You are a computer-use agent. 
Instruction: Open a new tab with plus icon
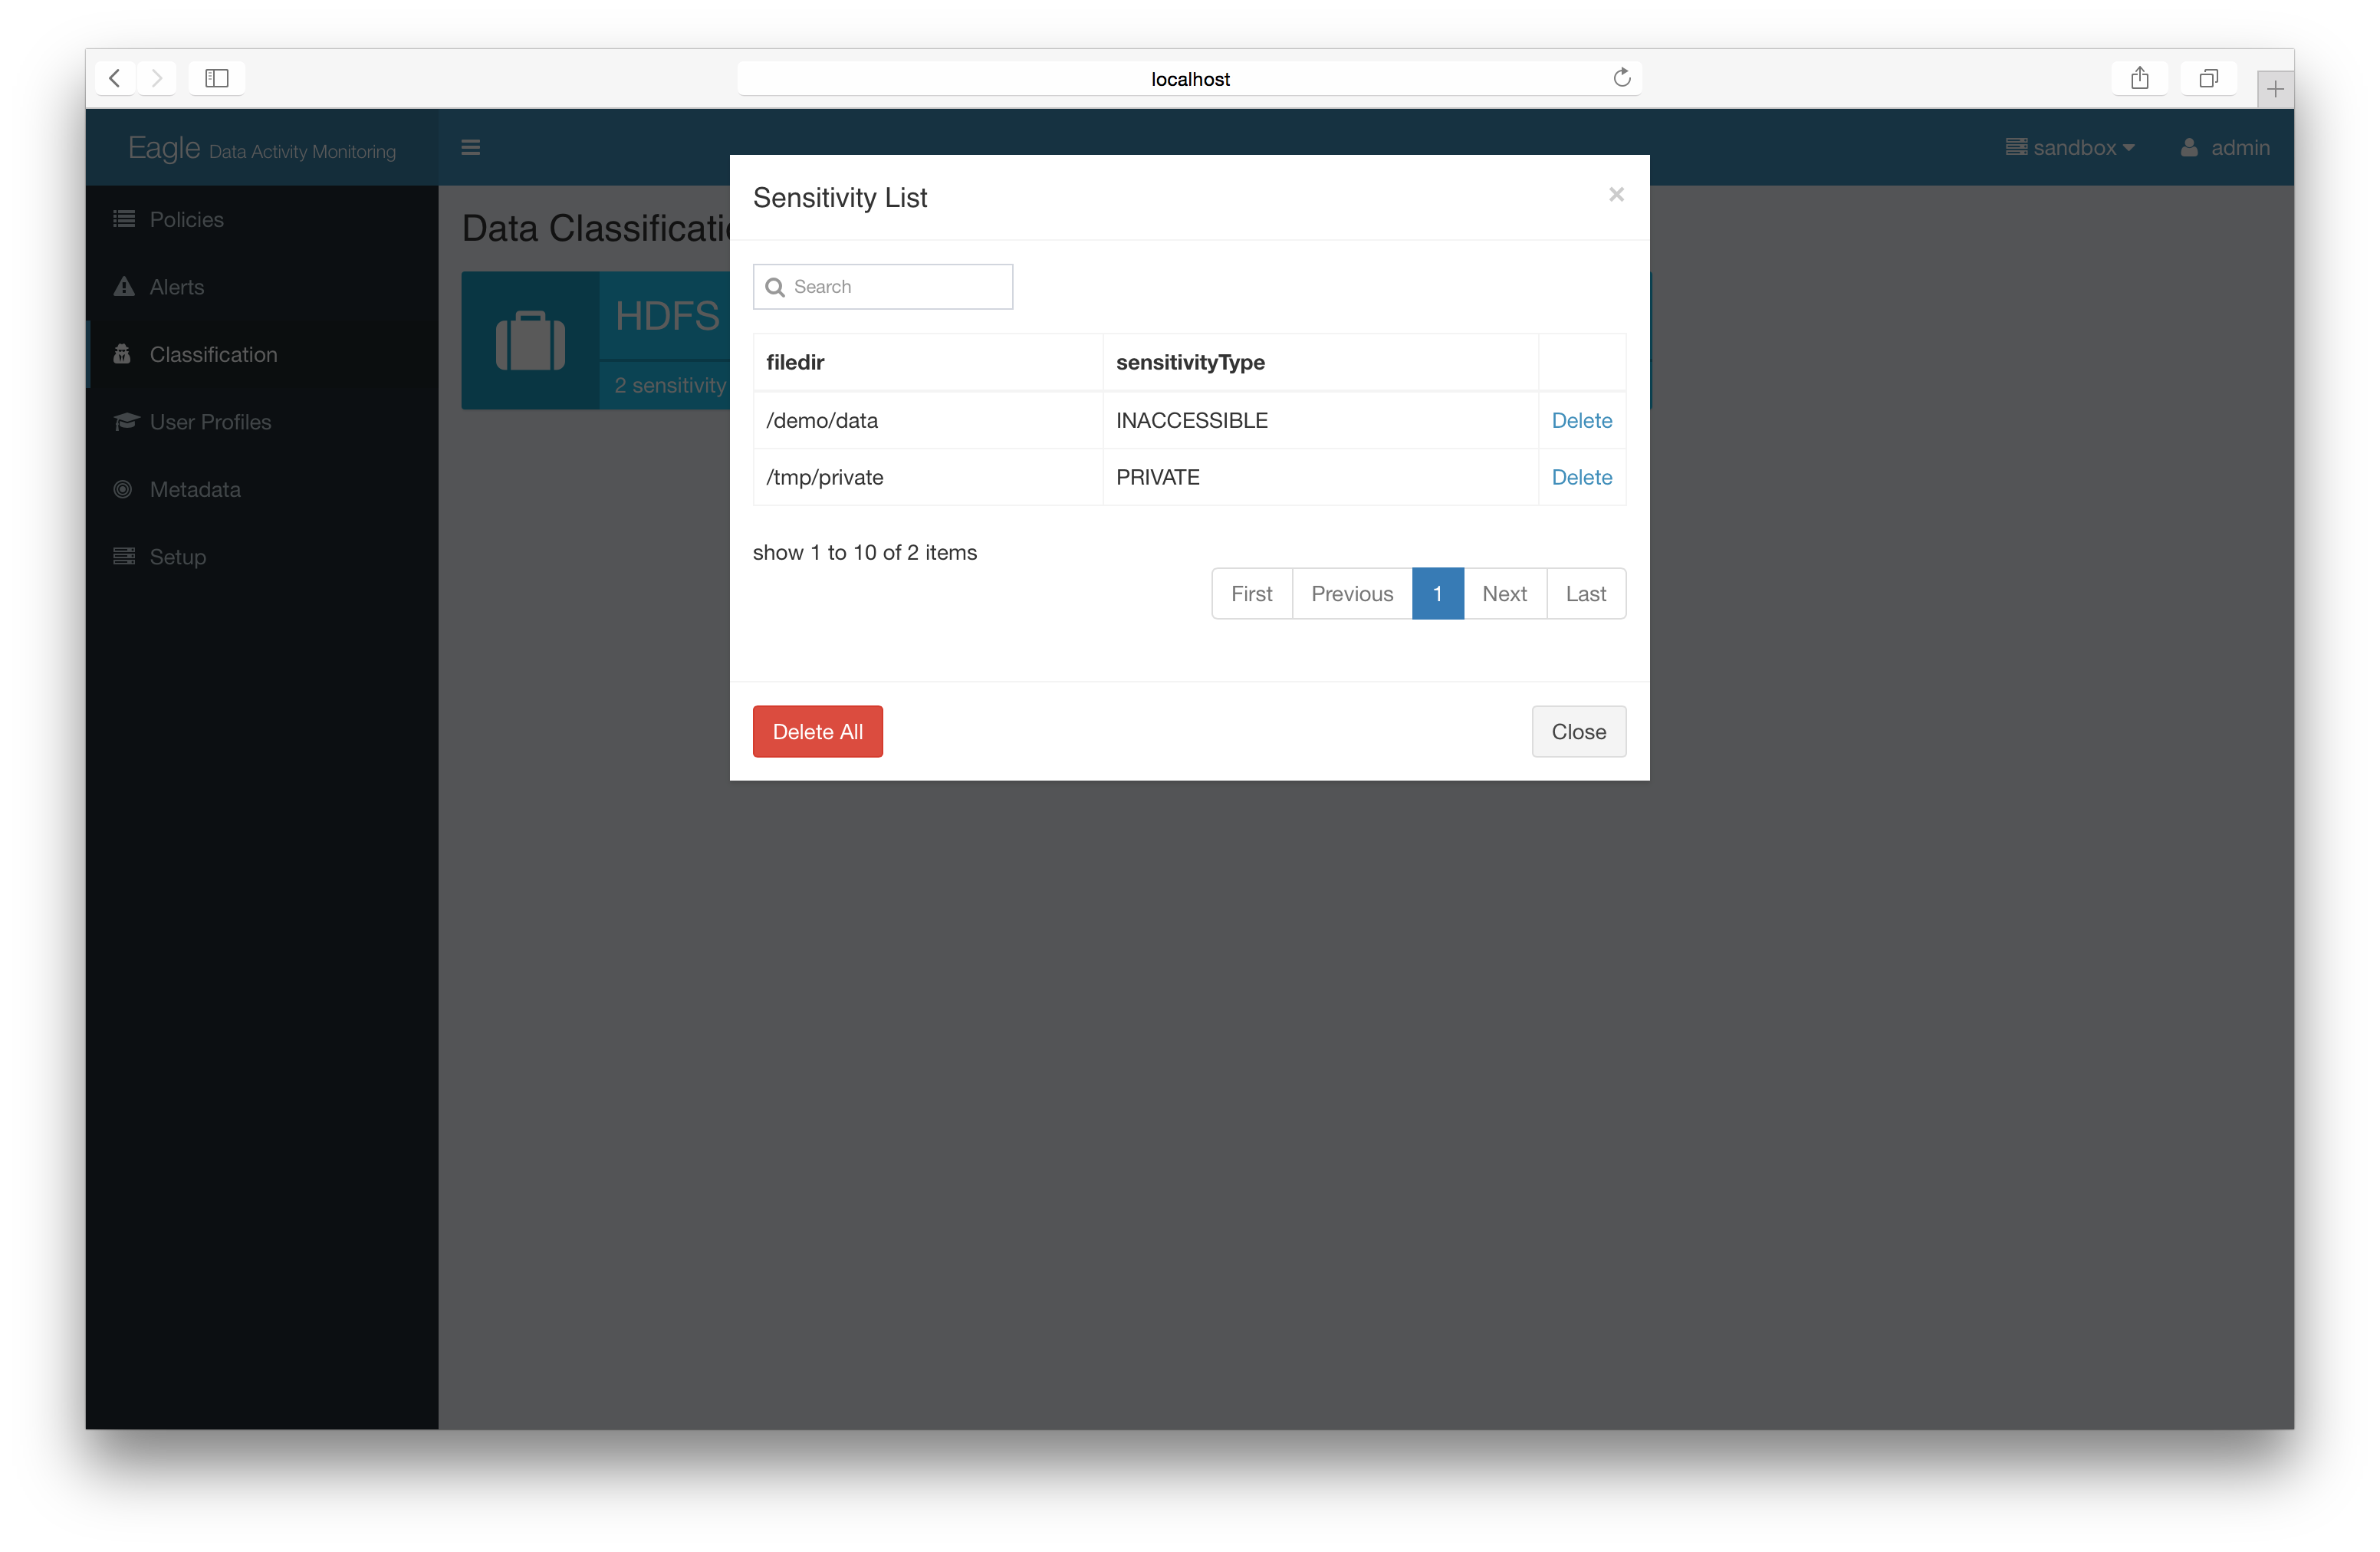[2274, 90]
